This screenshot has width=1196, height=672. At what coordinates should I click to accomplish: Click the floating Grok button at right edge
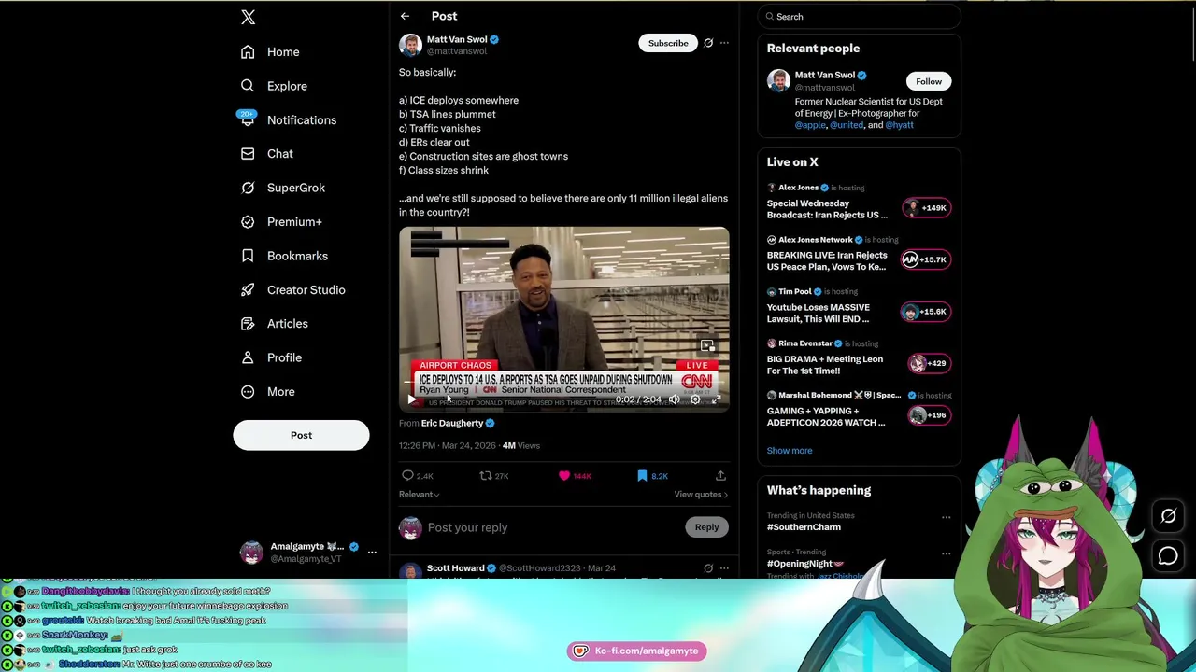tap(1168, 516)
